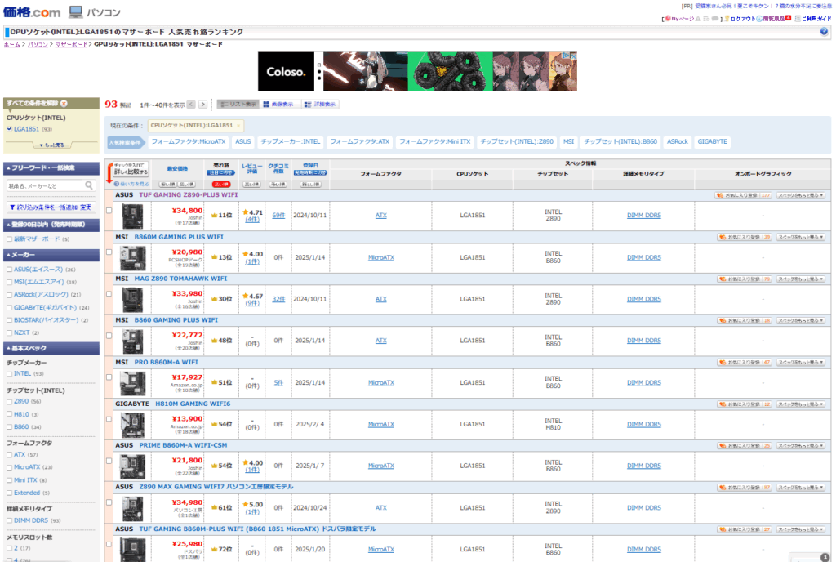Open the blue help question-mark icon

[824, 32]
